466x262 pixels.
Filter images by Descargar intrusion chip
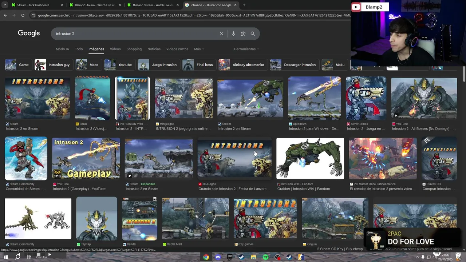pos(294,65)
